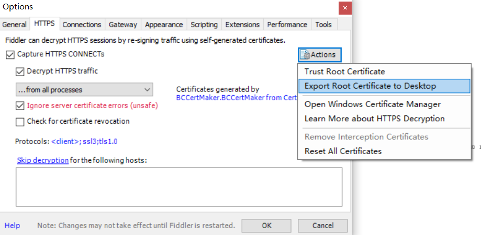
Task: Toggle the Decrypt HTTPS traffic checkbox
Action: 20,72
